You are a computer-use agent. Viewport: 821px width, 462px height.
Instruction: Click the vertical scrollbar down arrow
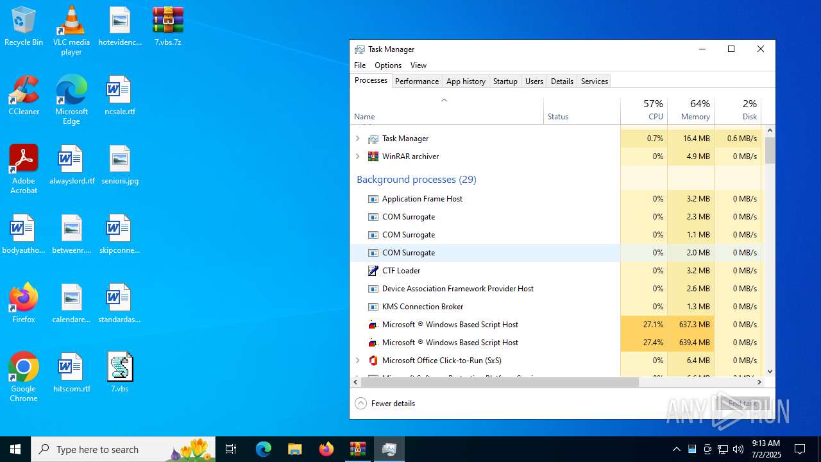coord(770,371)
